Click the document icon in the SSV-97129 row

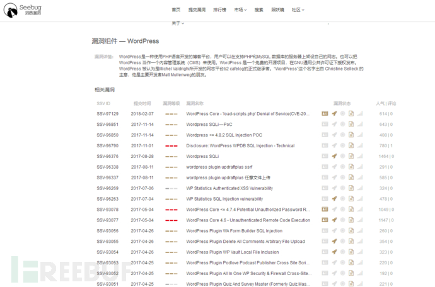coord(351,113)
